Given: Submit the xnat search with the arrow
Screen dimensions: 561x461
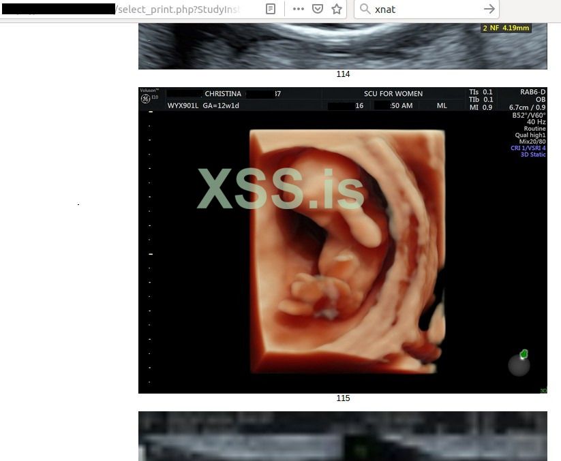Looking at the screenshot, I should [x=489, y=9].
